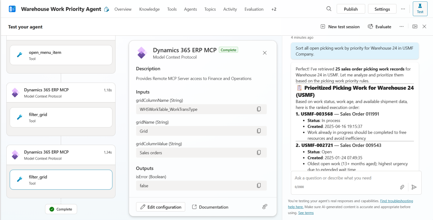Click Edit configuration
This screenshot has width=433, height=220.
point(161,207)
